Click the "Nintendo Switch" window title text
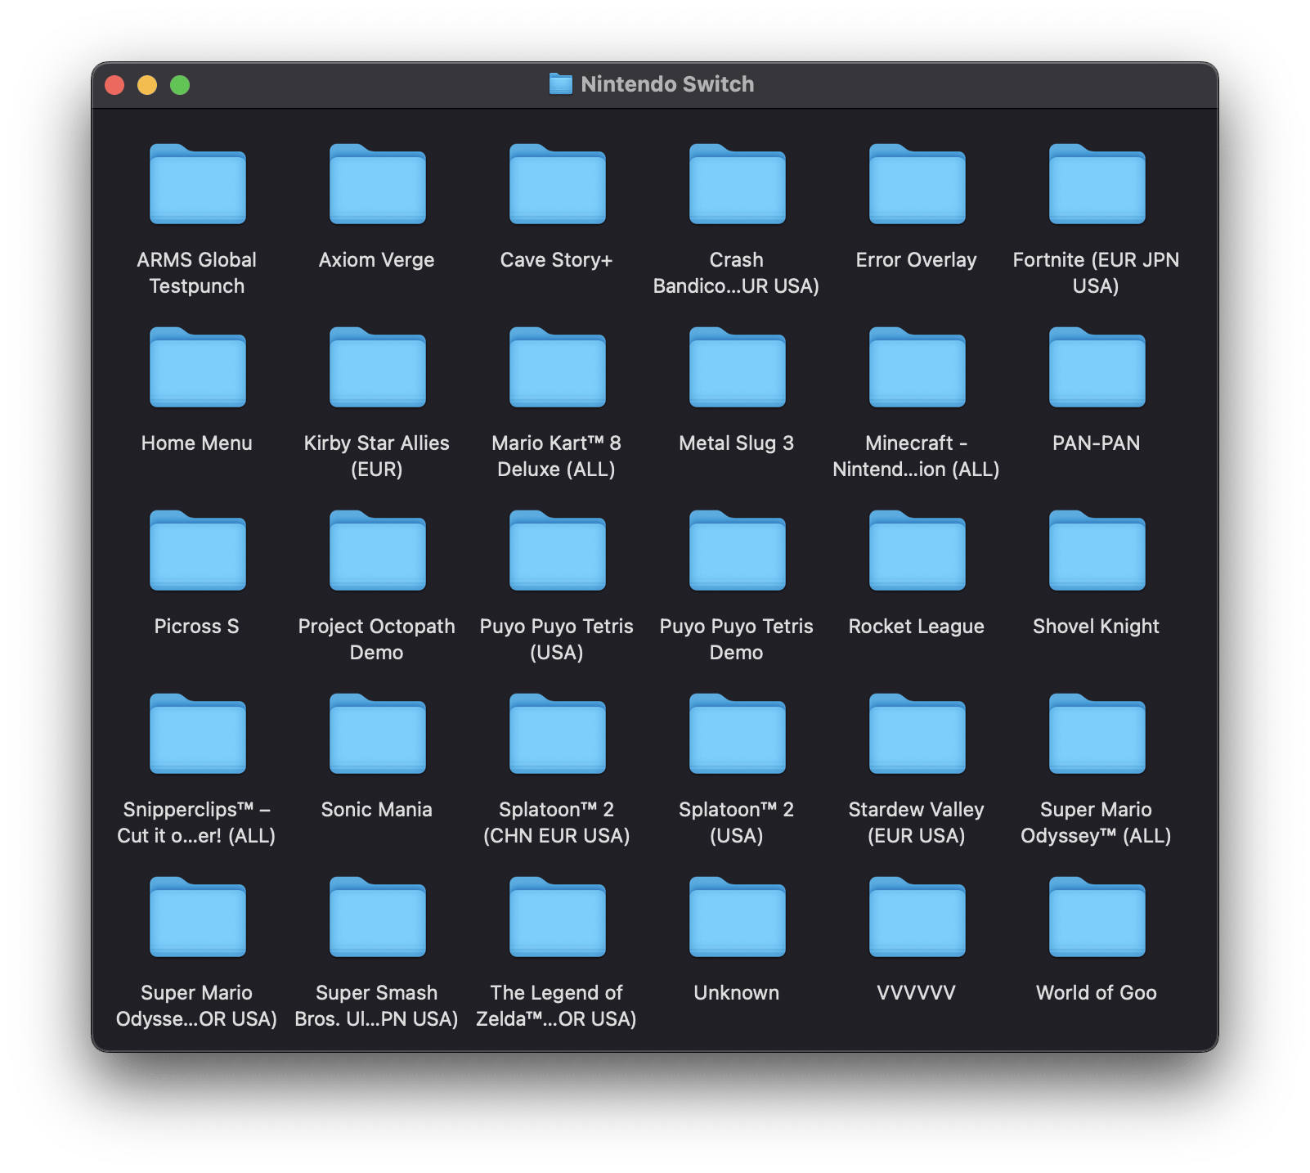The height and width of the screenshot is (1173, 1310). click(667, 84)
